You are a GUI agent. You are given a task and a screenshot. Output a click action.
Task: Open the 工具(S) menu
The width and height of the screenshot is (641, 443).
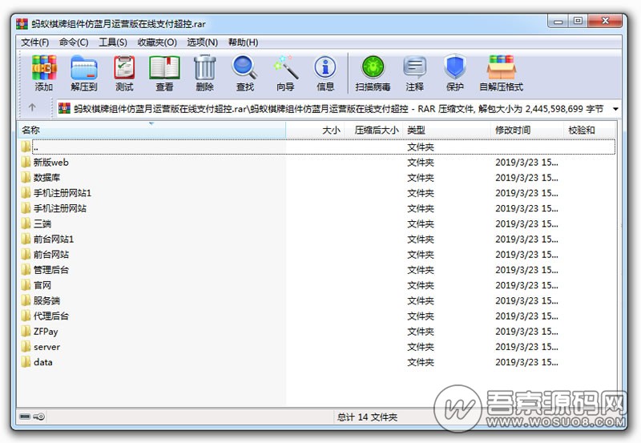113,42
